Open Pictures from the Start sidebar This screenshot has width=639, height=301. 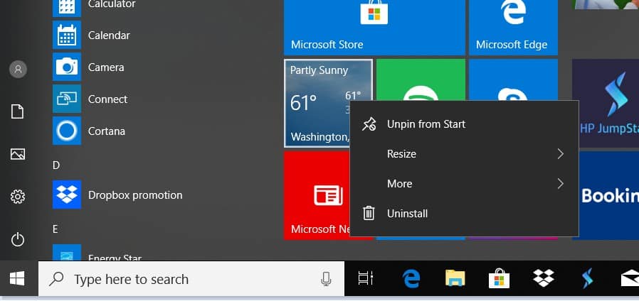(x=18, y=154)
